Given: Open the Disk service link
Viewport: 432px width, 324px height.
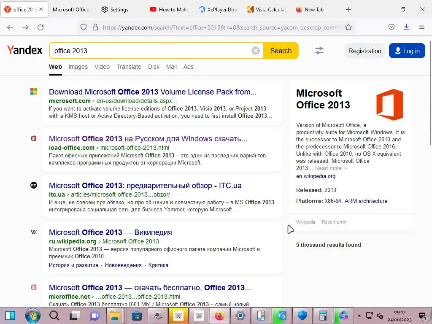Looking at the screenshot, I should pyautogui.click(x=154, y=67).
